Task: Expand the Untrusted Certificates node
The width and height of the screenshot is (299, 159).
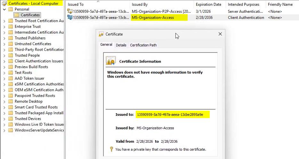Action: (4, 44)
